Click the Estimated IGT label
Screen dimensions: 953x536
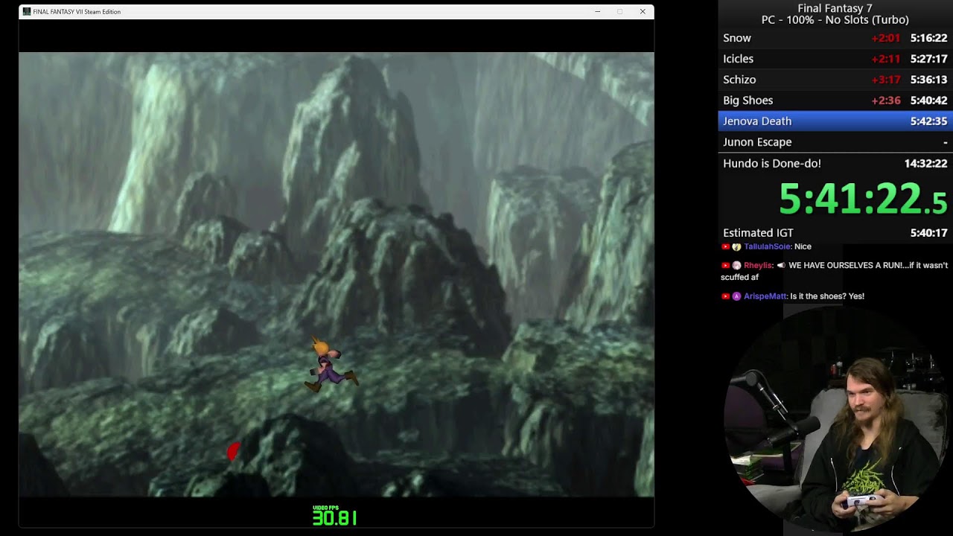tap(758, 233)
